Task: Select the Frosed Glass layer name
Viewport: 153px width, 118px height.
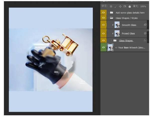Action: [128, 33]
